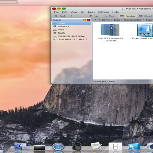
Task: Expand arrow before home in breadcrumb
Action: click(x=100, y=20)
